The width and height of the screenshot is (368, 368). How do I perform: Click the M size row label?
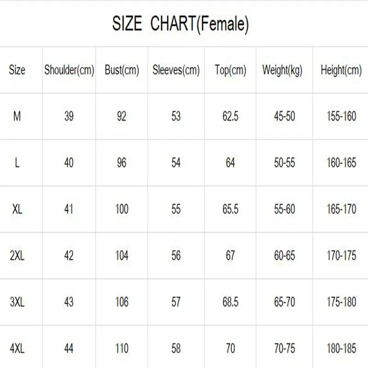pyautogui.click(x=17, y=116)
